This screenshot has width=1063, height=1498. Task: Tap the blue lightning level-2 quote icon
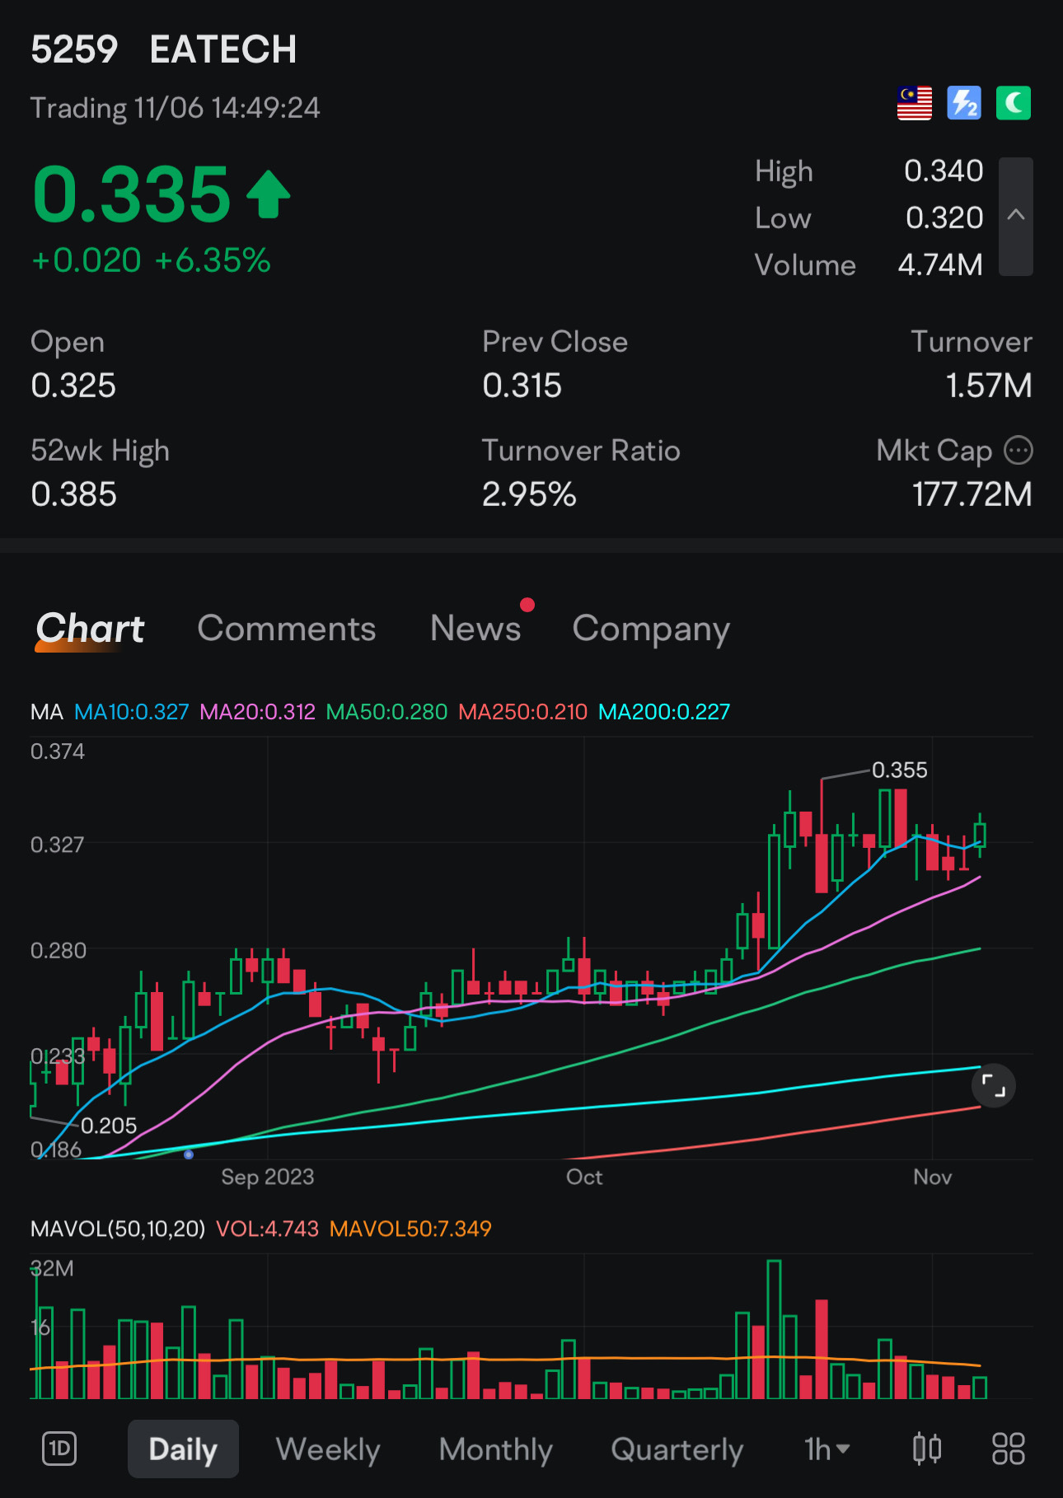(964, 103)
